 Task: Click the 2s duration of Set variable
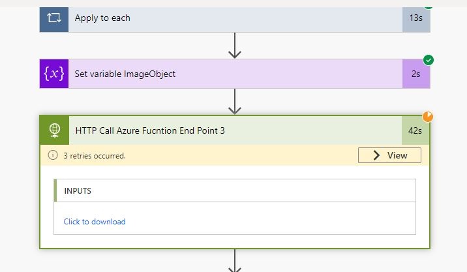point(416,74)
